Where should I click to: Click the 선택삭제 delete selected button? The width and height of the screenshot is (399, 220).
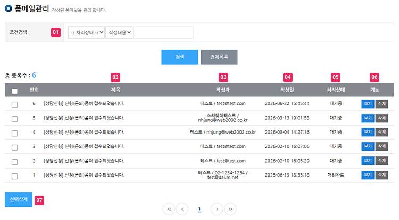[19, 199]
